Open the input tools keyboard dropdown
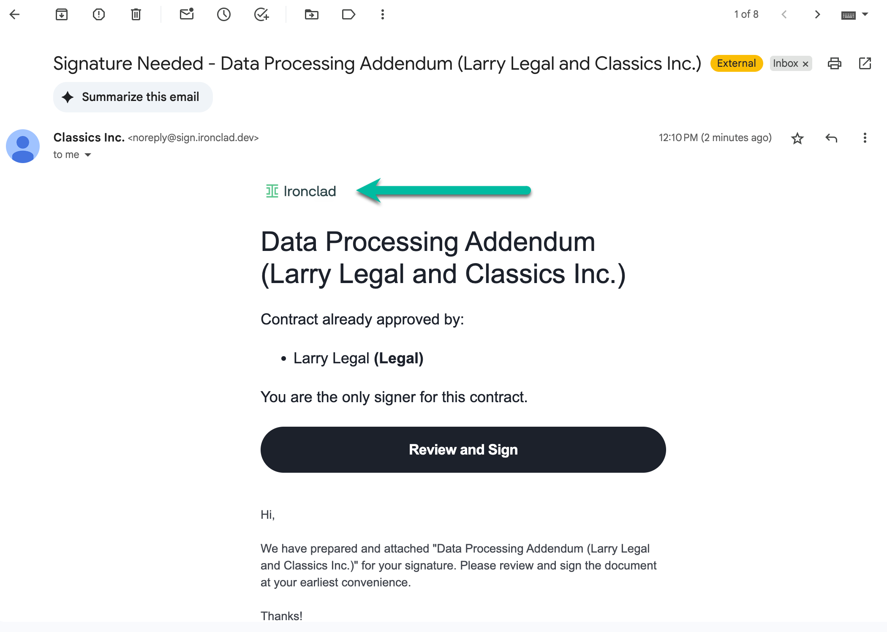The height and width of the screenshot is (632, 887). click(865, 15)
